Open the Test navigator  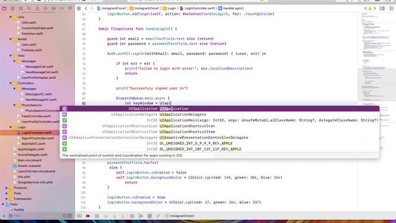point(45,8)
